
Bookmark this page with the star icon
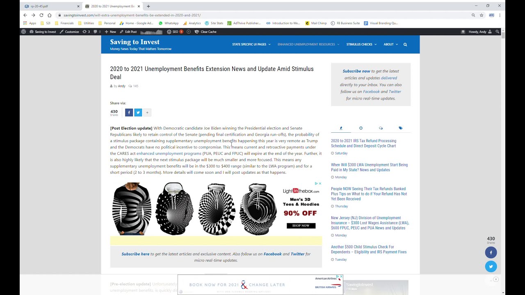[x=482, y=15]
